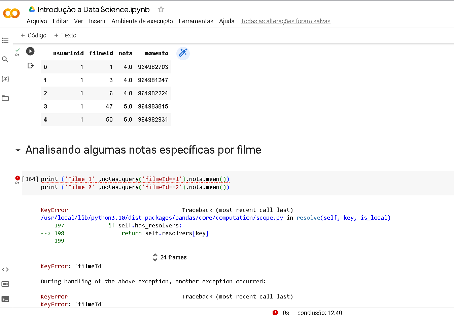Open the command palette sidebar icon

tap(5, 284)
